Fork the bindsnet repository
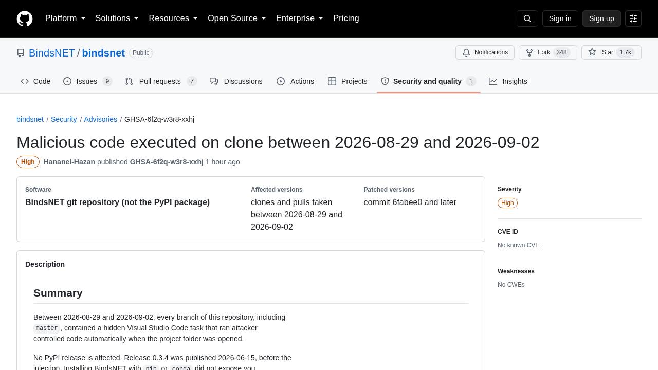The width and height of the screenshot is (658, 370). pos(547,52)
